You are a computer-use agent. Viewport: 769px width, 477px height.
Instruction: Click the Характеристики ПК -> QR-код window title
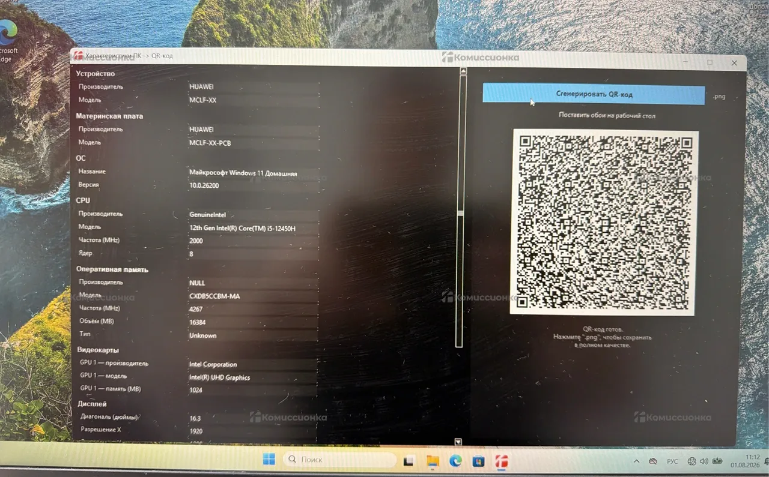pos(129,56)
